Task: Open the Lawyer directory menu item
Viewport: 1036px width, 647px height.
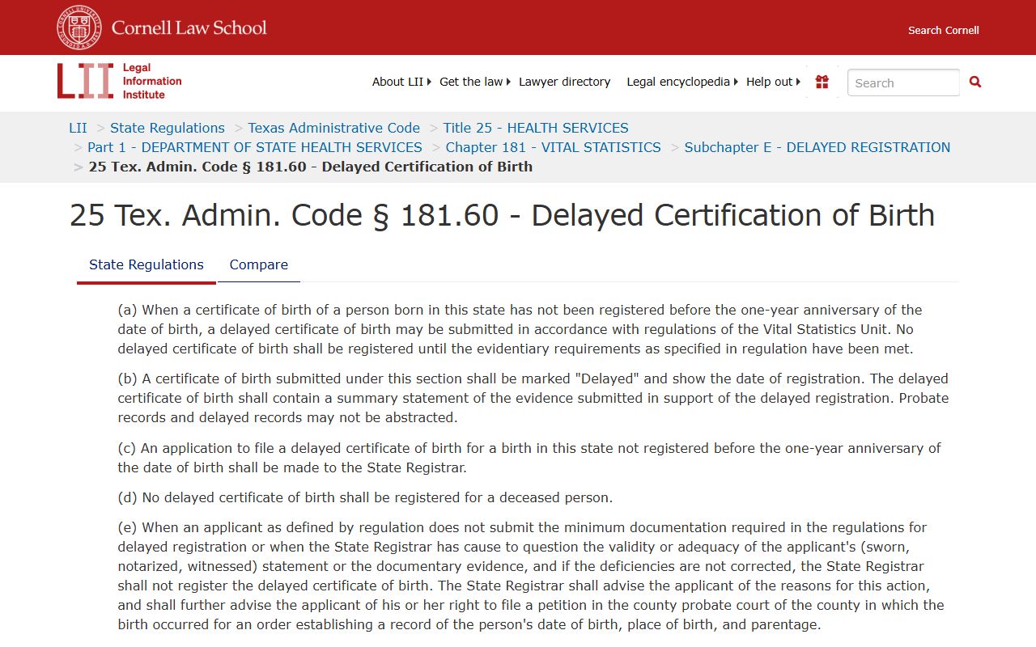Action: (x=565, y=82)
